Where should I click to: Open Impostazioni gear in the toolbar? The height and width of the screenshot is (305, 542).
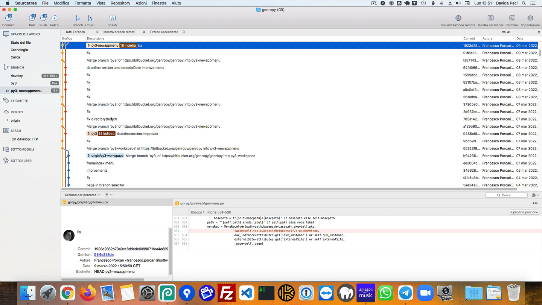(x=530, y=18)
